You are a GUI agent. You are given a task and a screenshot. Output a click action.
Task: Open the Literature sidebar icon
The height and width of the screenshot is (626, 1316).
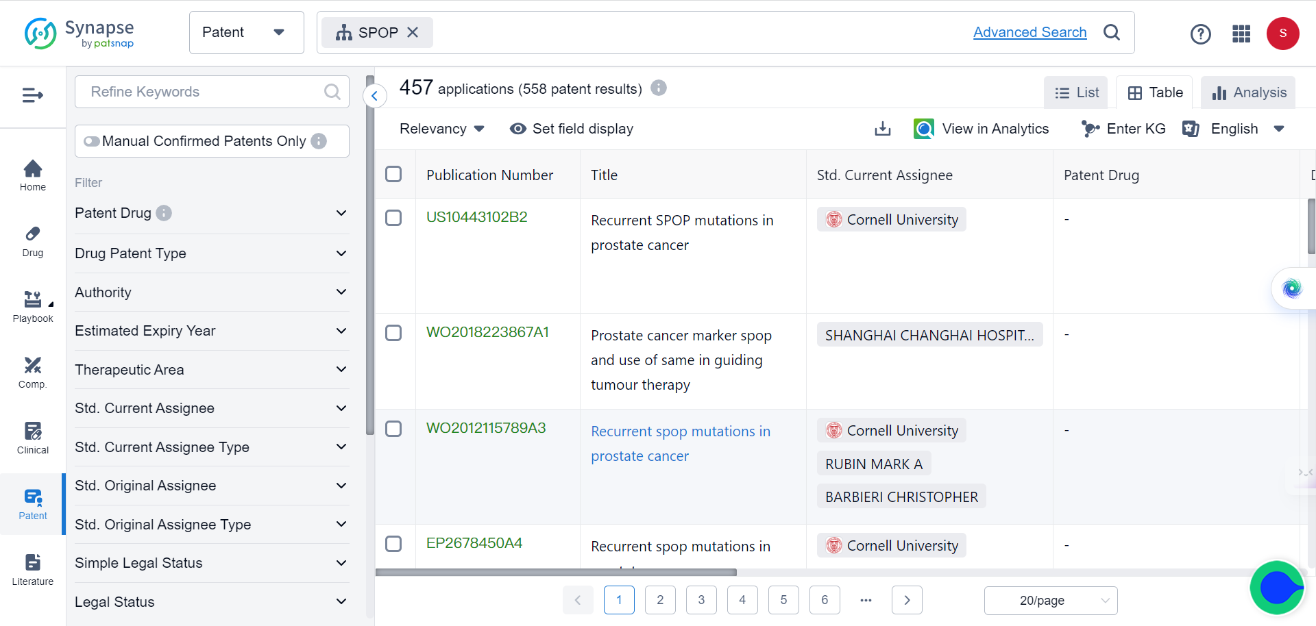(32, 570)
